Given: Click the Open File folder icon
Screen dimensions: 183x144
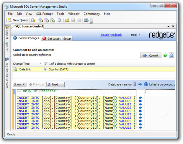Looking at the screenshot, I should [x=67, y=20].
